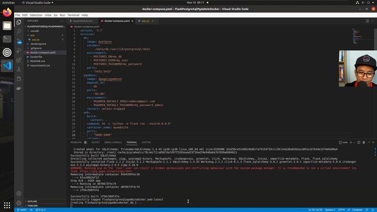
Task: Open Firefox from the Ubuntu dock
Action: click(7, 12)
